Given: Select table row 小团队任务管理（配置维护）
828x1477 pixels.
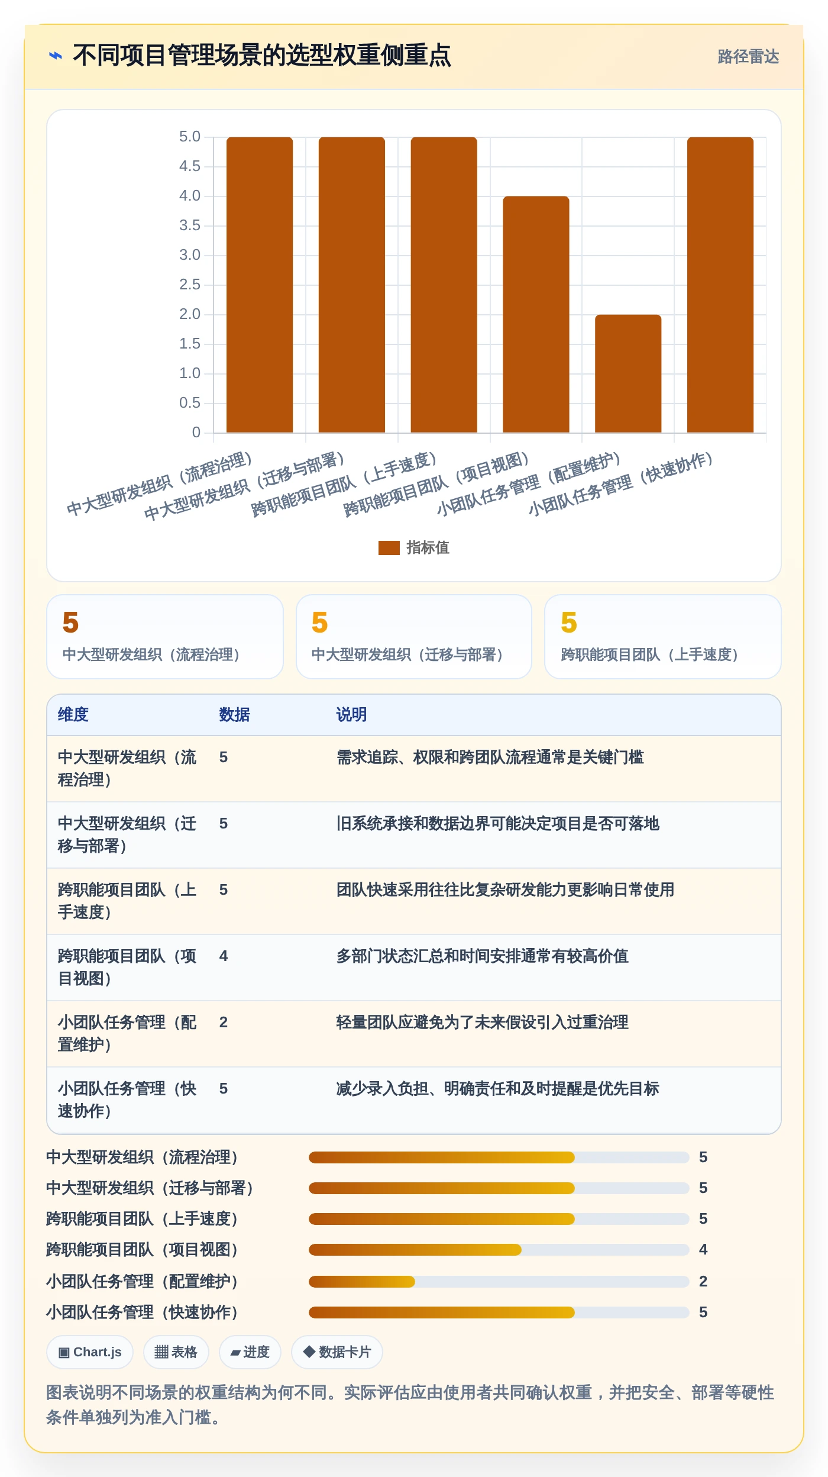Looking at the screenshot, I should 414,1034.
